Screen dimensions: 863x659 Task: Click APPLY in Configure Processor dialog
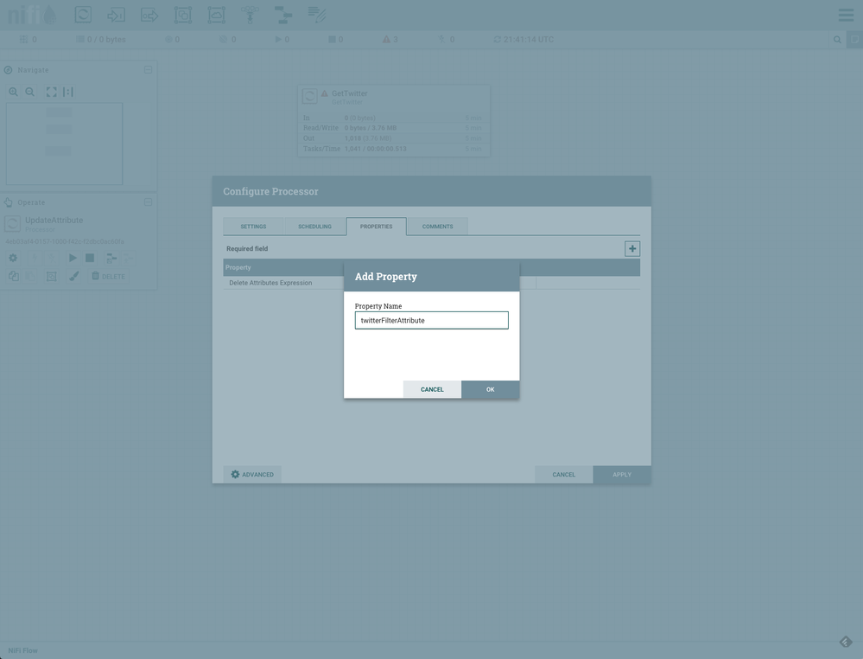pos(622,475)
